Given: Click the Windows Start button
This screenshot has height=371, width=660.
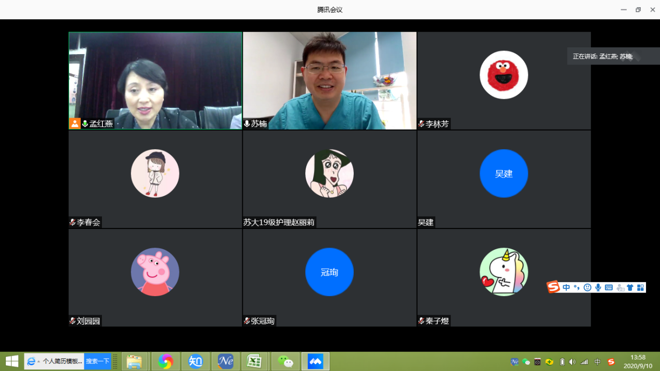Looking at the screenshot, I should (x=11, y=361).
